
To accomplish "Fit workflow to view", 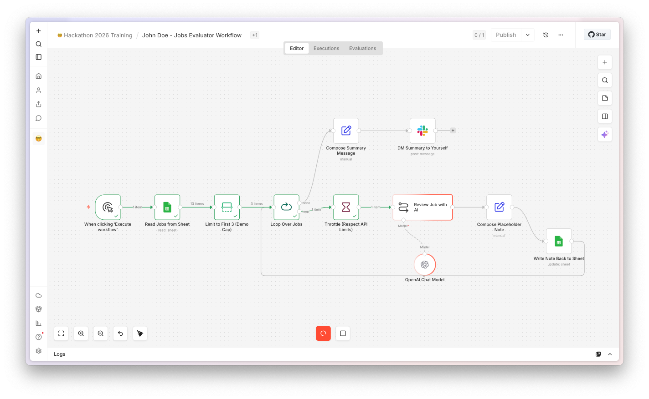I will tap(61, 333).
